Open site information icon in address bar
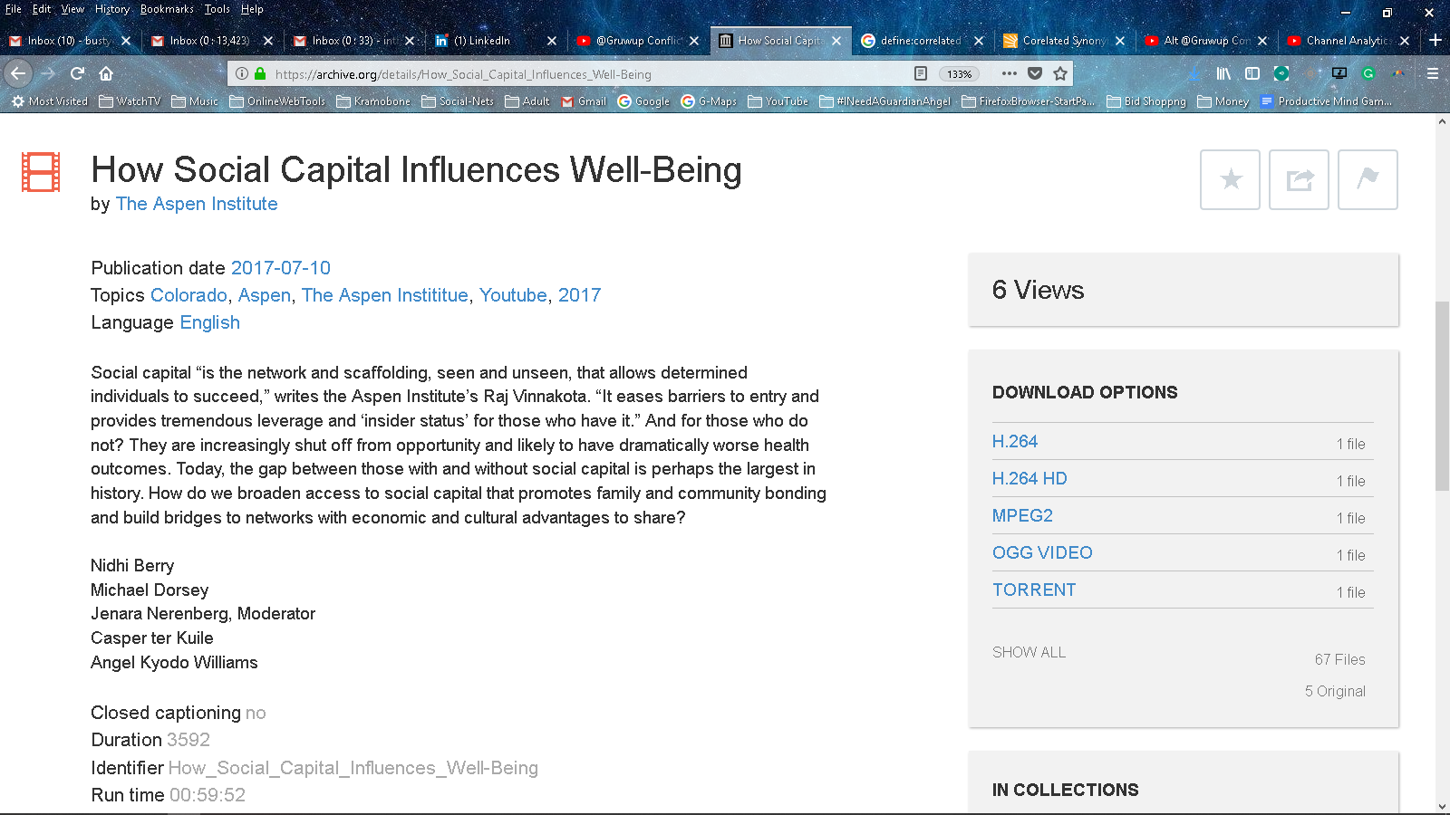Viewport: 1450px width, 815px height. pyautogui.click(x=242, y=74)
